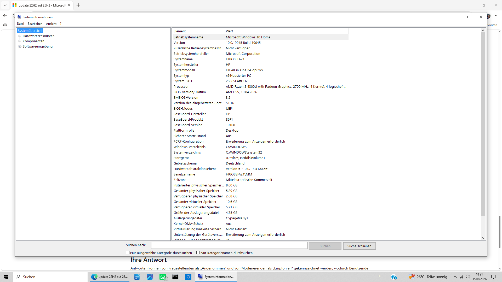Click the Systeminformationen title bar icon
502x282 pixels.
(19, 17)
